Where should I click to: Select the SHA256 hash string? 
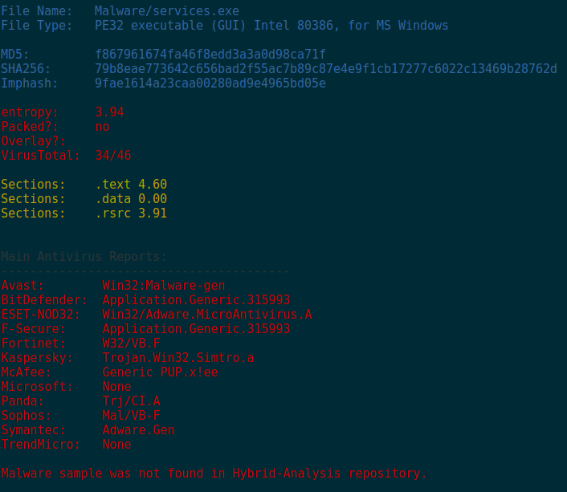point(325,69)
